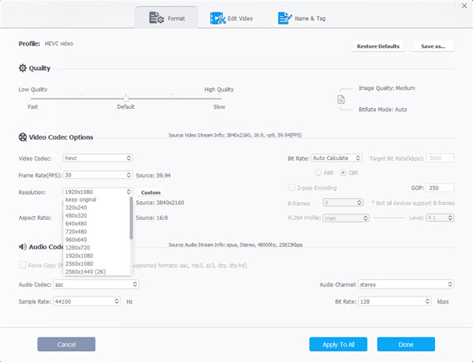The image size is (473, 362).
Task: Click the 'HEVC video' profile name
Action: [x=59, y=43]
